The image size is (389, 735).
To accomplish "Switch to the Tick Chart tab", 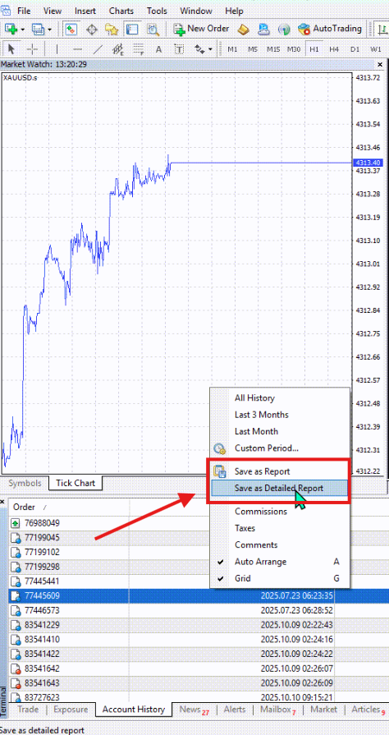I will pos(75,483).
